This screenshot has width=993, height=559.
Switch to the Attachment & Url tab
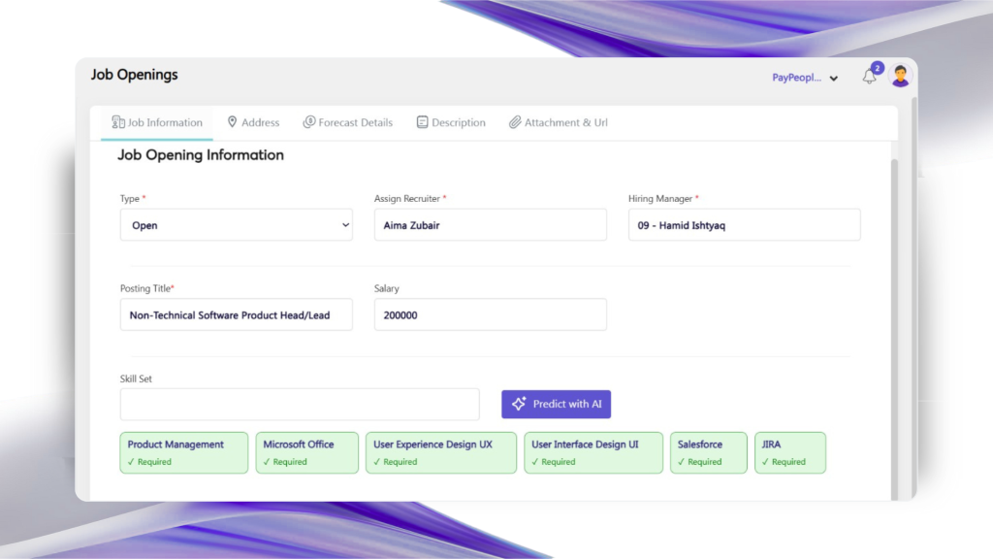pos(565,122)
